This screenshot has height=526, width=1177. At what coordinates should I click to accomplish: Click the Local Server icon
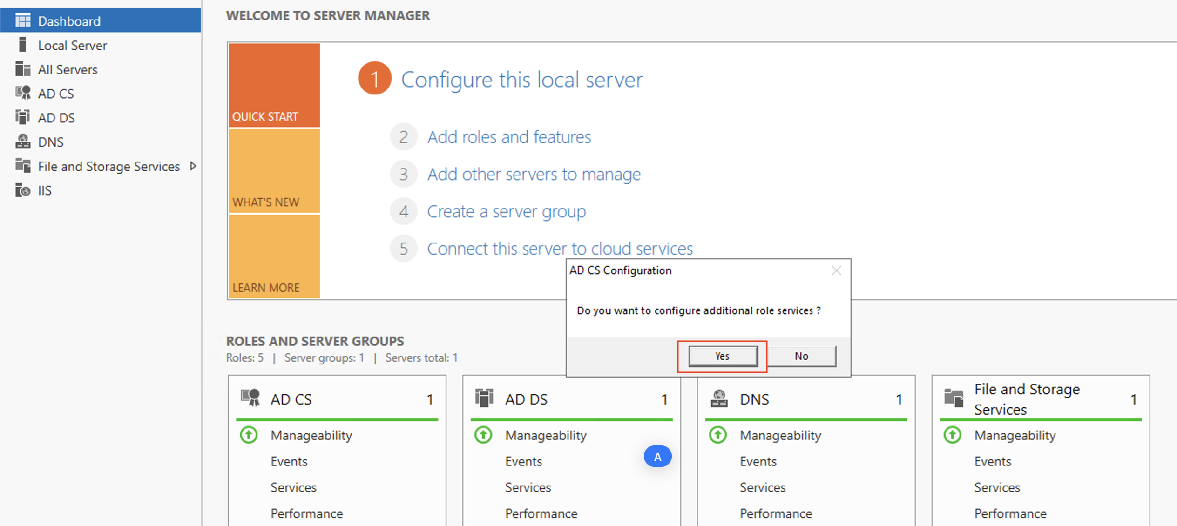pyautogui.click(x=23, y=45)
